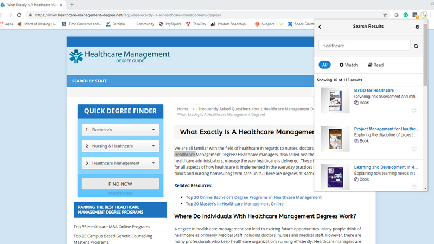
Task: Open the Community bookmark
Action: pyautogui.click(x=145, y=24)
